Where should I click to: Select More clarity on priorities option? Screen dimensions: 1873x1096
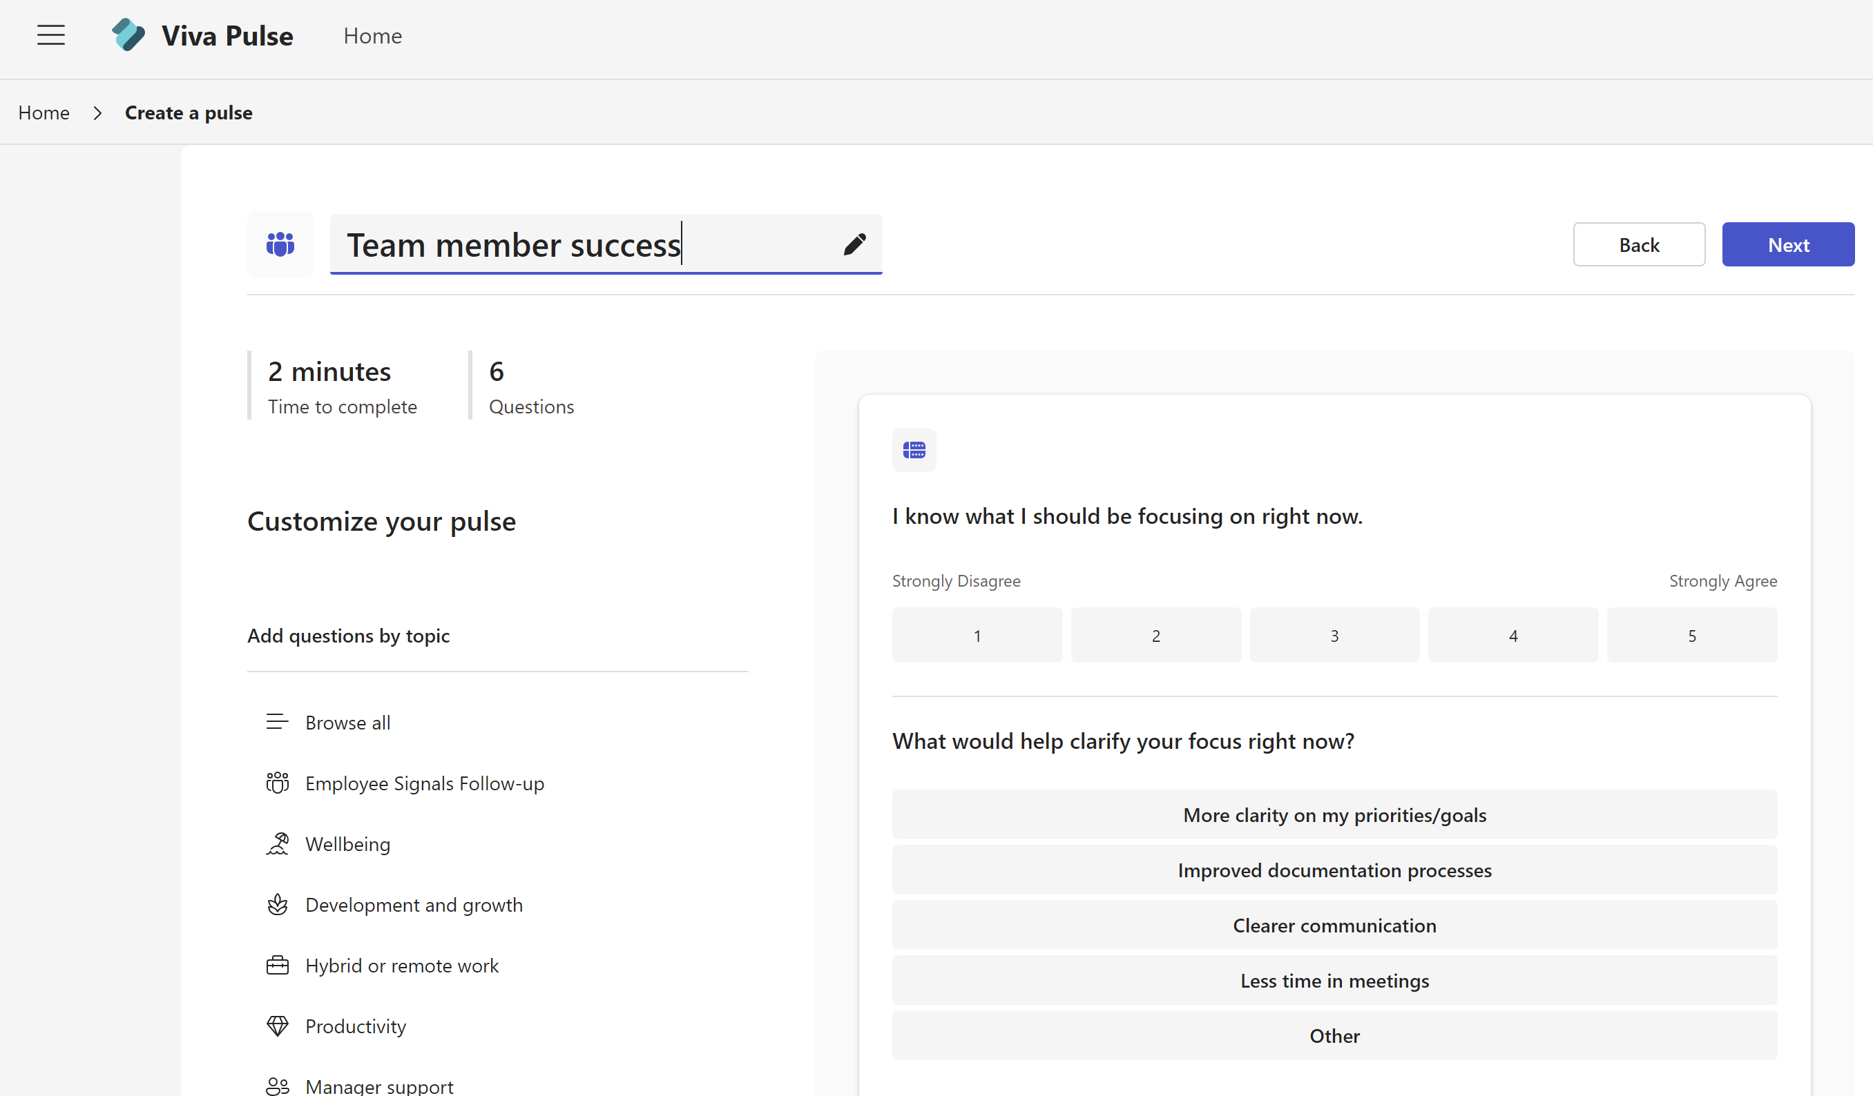1334,814
